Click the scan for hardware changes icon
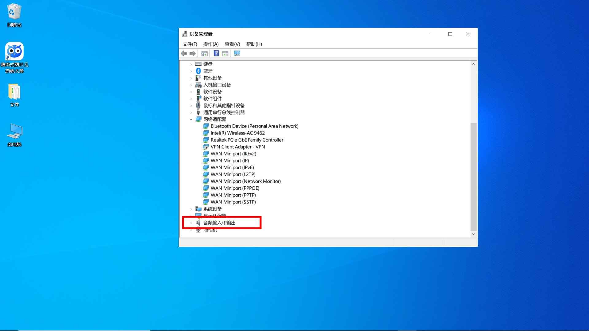 point(237,54)
